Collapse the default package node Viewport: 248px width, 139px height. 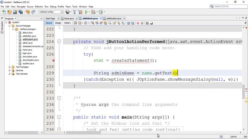point(13,29)
